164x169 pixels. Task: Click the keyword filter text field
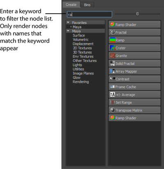pyautogui.click(x=89, y=14)
